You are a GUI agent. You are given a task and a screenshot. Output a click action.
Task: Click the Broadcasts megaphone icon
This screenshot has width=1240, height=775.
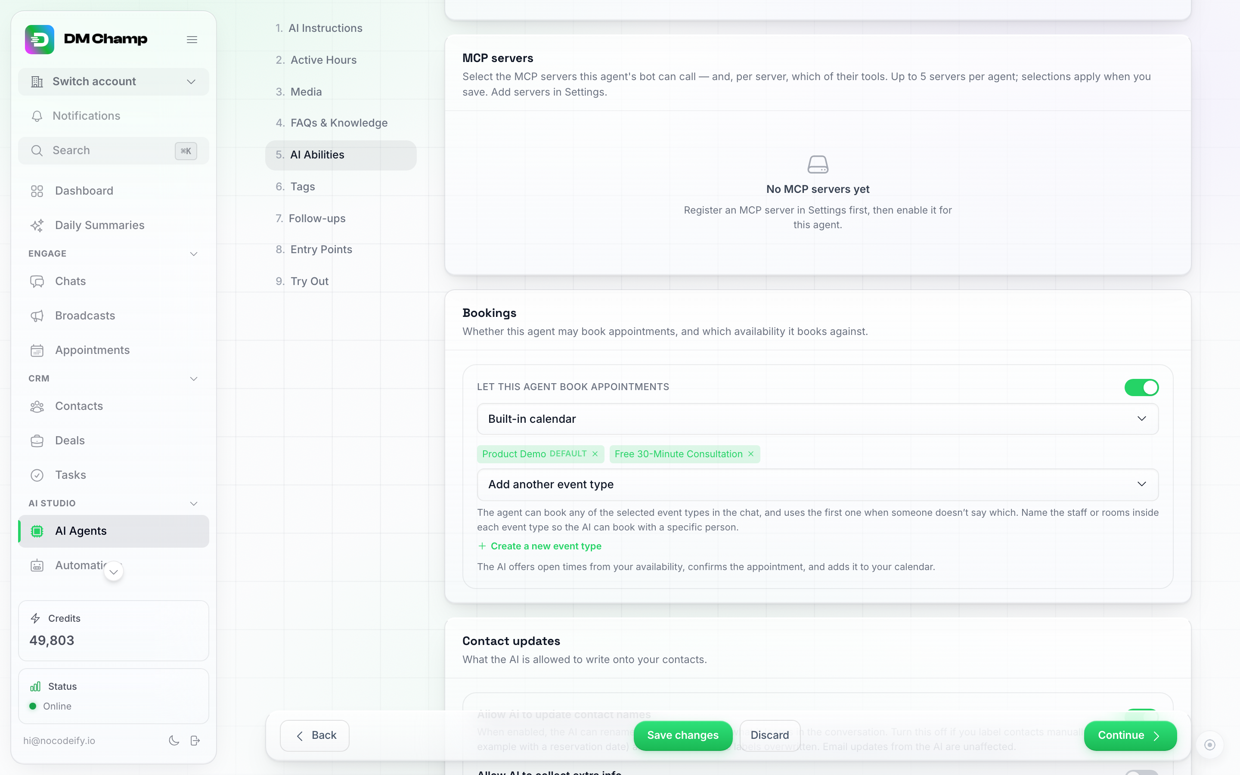[37, 316]
